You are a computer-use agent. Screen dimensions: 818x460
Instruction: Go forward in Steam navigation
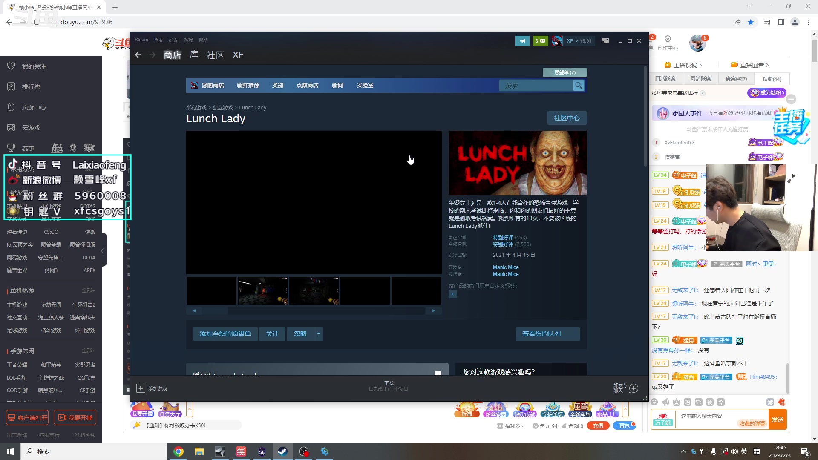click(x=152, y=55)
